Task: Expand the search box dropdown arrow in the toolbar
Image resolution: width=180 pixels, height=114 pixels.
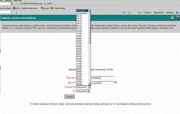Action: click(x=12, y=4)
